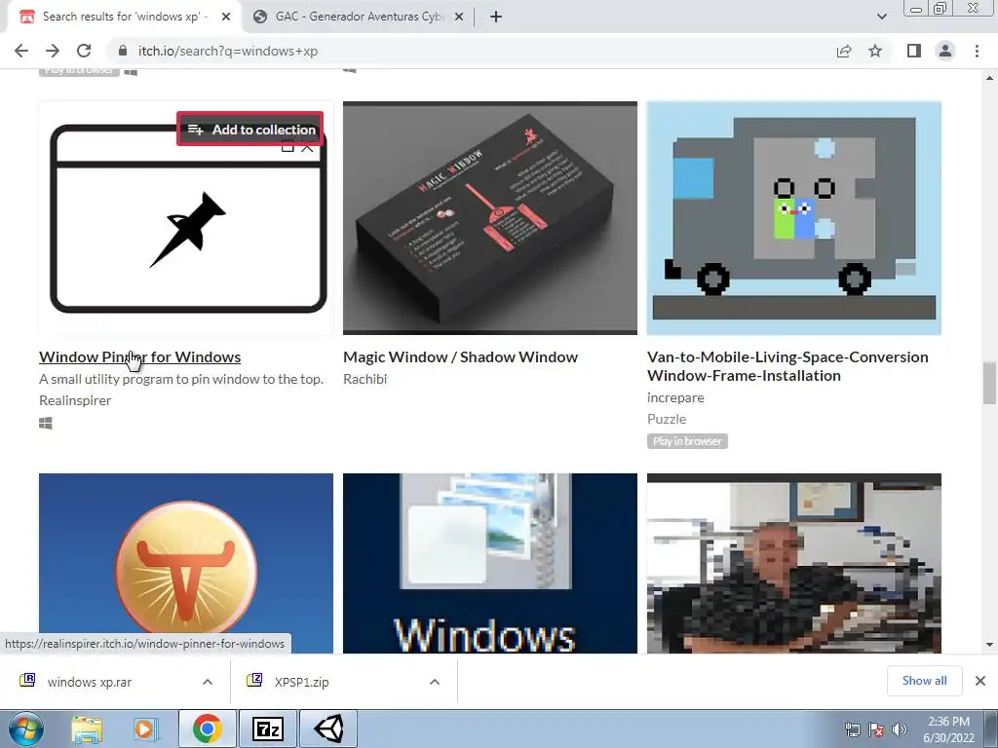Open Van-to-Mobile-Living-Space-Conversion thumbnail
Image resolution: width=998 pixels, height=748 pixels.
[x=794, y=217]
